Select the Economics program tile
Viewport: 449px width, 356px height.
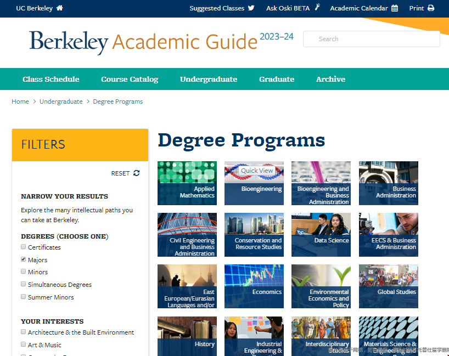(254, 286)
